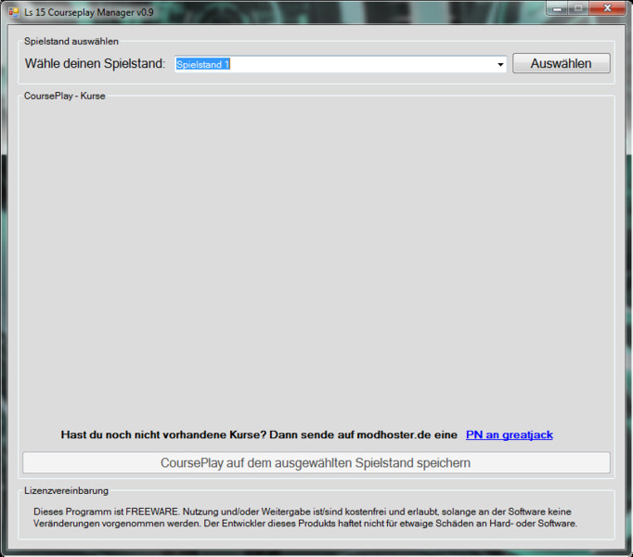Click the window title 'Ls 15 Courseplay Manager v0.9'
This screenshot has width=633, height=557.
(88, 9)
